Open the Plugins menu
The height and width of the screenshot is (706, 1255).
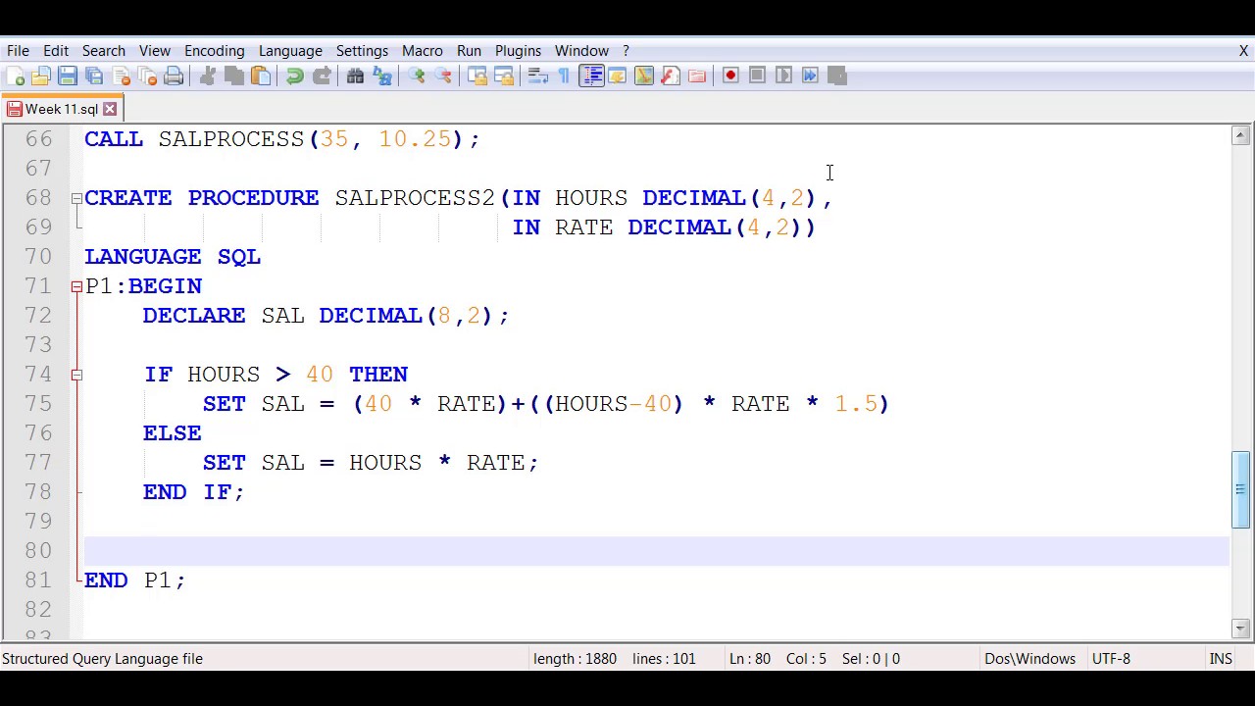coord(518,51)
